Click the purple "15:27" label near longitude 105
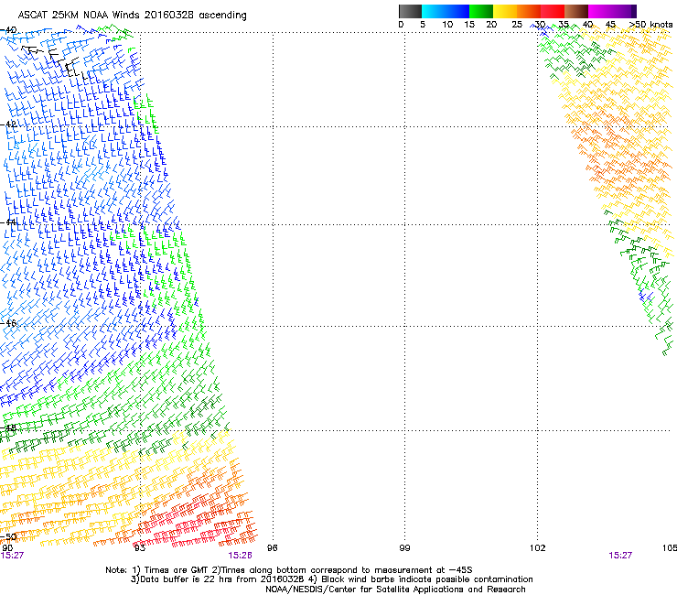This screenshot has width=677, height=595. click(620, 556)
